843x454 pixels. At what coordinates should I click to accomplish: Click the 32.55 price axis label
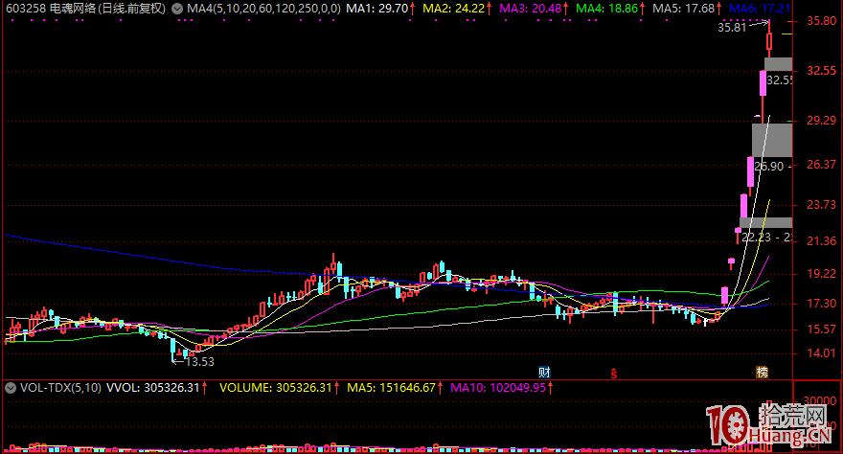point(822,71)
